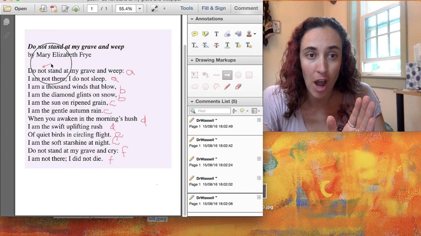Click the convert file to PDF icon

43,9
